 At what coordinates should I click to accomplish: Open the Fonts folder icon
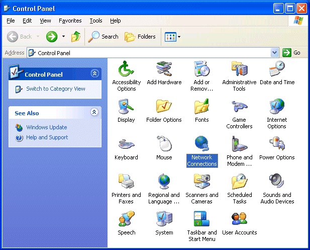point(201,107)
